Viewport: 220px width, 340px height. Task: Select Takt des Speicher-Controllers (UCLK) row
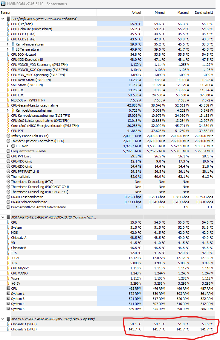108,141
